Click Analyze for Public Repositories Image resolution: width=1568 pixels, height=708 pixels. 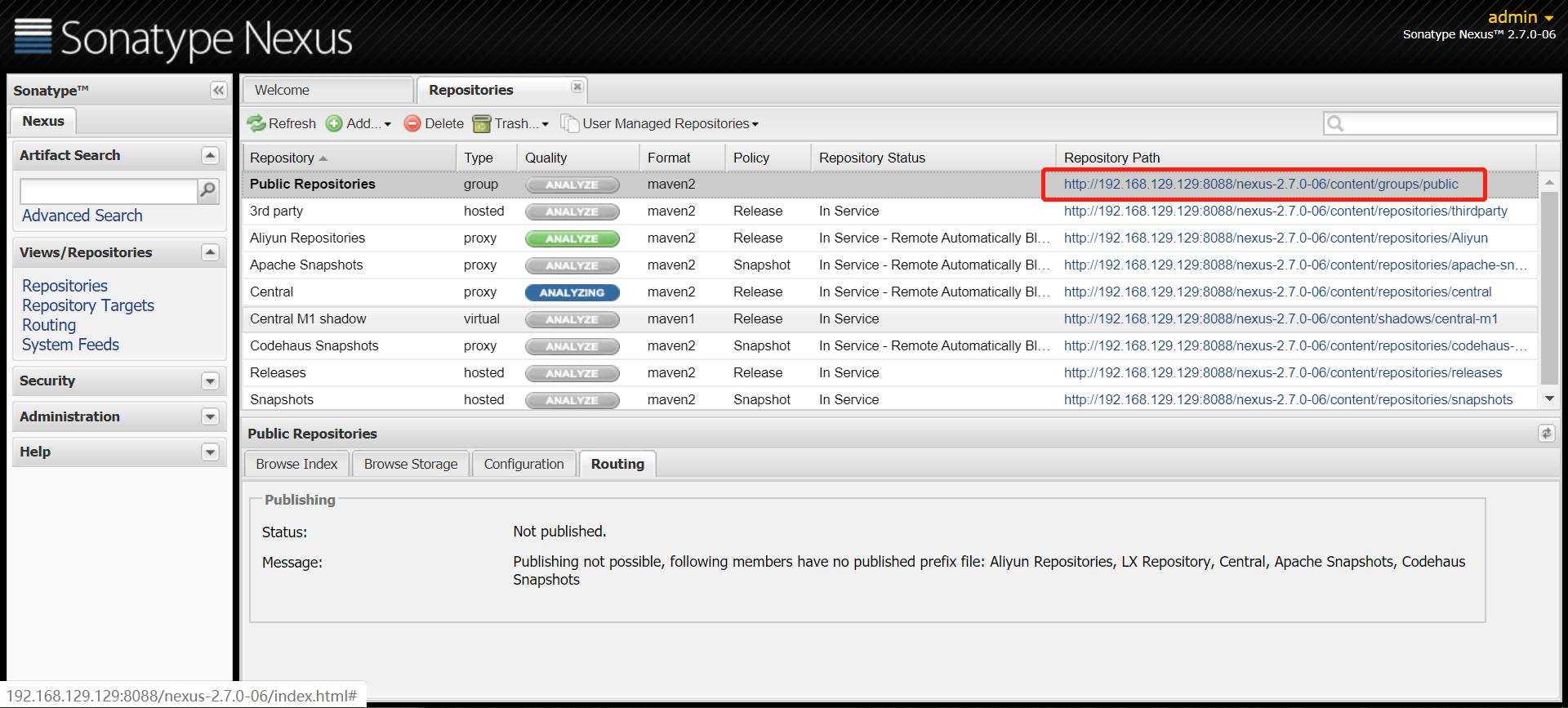572,185
